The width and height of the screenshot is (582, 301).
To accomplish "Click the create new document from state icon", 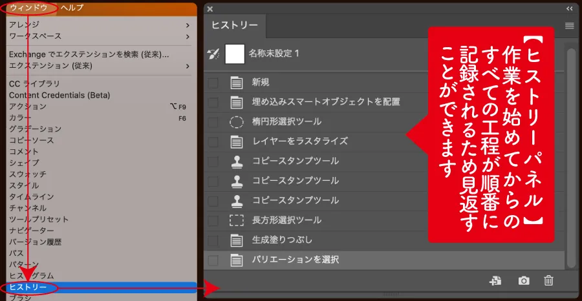I will [x=496, y=280].
